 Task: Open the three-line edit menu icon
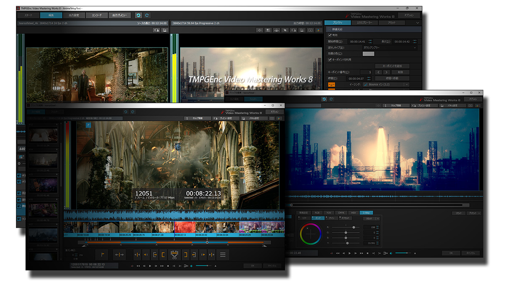[223, 255]
